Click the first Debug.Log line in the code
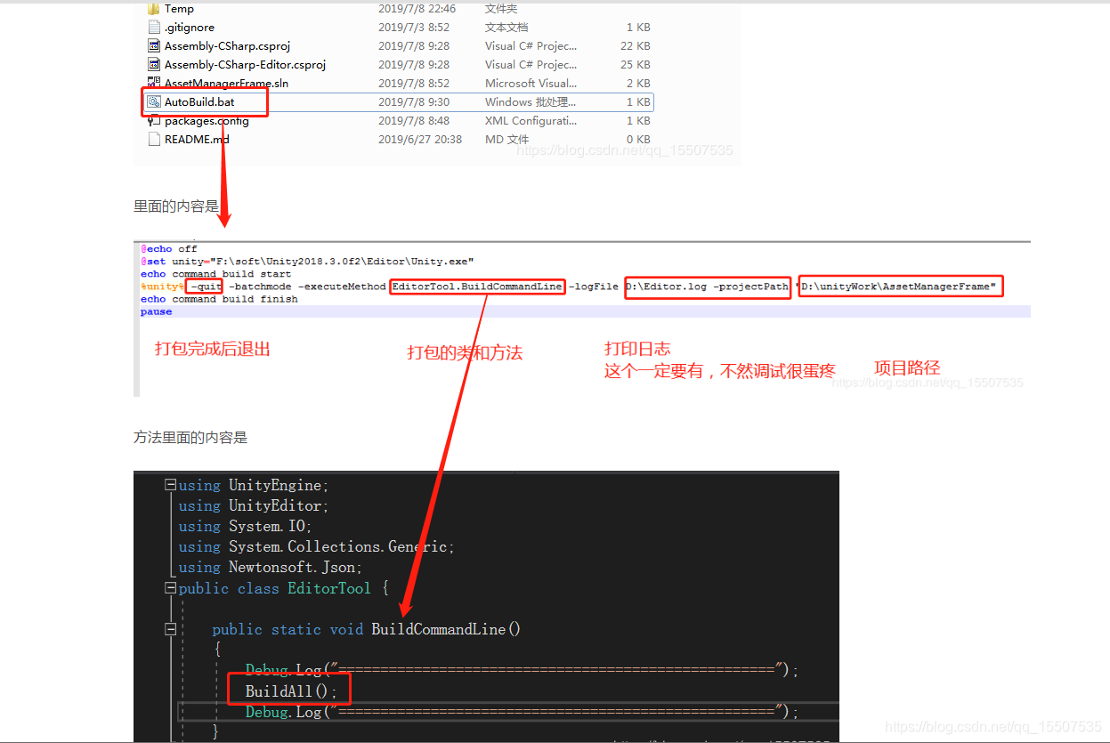Screen dimensions: 1110x743 click(523, 670)
